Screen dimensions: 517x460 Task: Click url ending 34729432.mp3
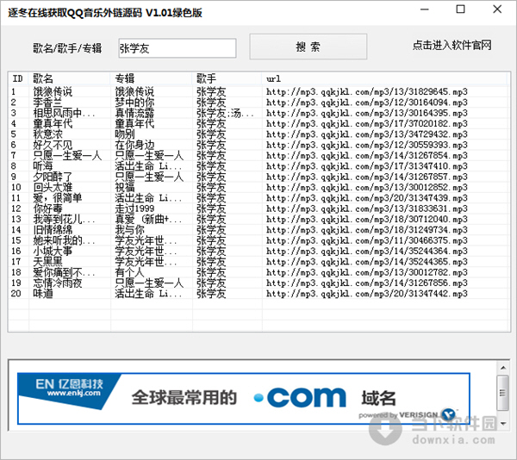[367, 134]
